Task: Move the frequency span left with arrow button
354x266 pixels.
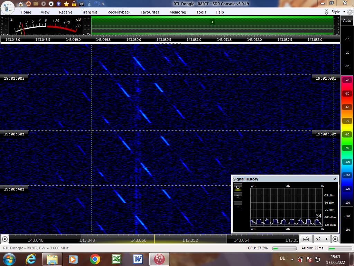Action: pyautogui.click(x=5, y=239)
